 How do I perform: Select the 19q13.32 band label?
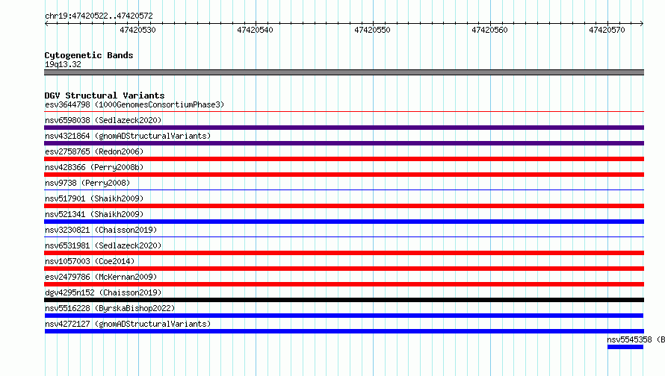coord(63,64)
